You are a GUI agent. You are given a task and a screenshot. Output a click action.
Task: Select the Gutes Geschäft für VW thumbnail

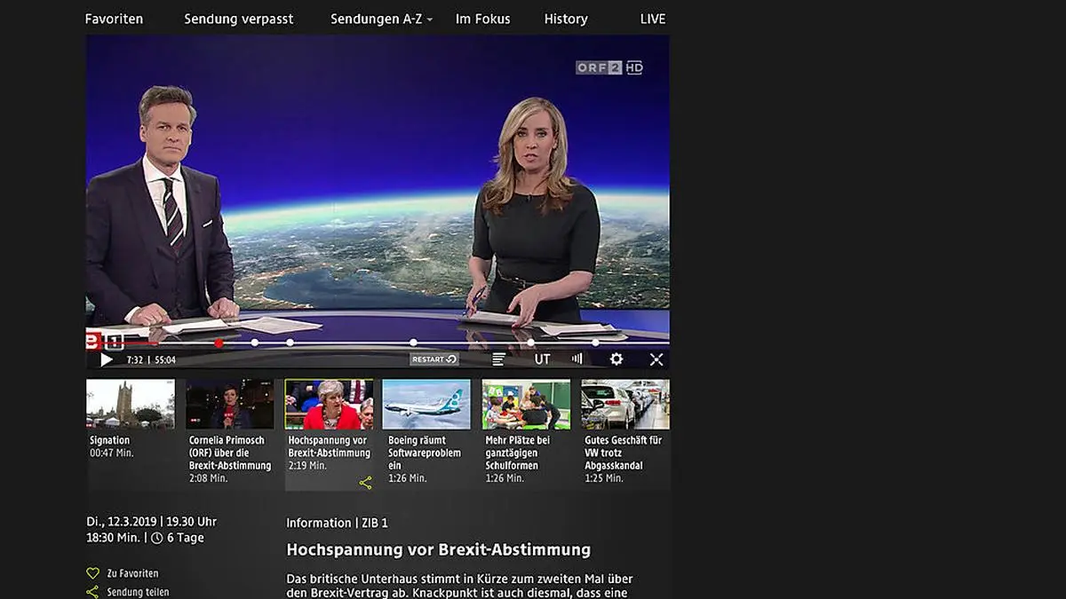click(x=625, y=405)
